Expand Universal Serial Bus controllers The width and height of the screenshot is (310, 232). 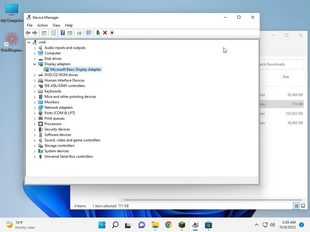tap(35, 157)
